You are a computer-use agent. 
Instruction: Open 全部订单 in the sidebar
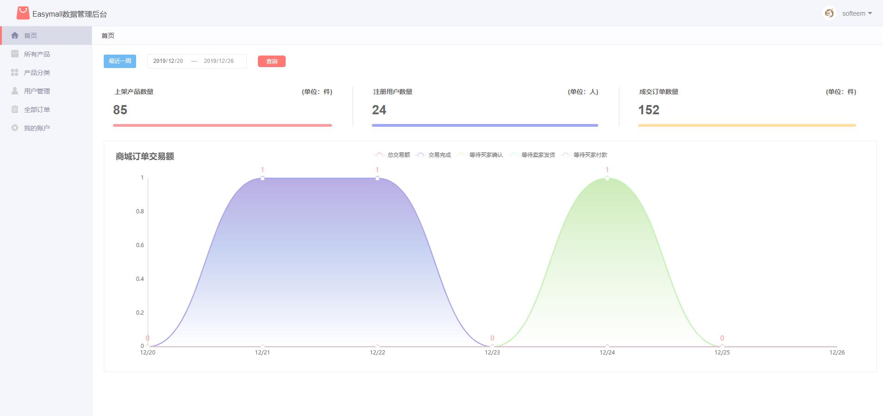coord(46,109)
